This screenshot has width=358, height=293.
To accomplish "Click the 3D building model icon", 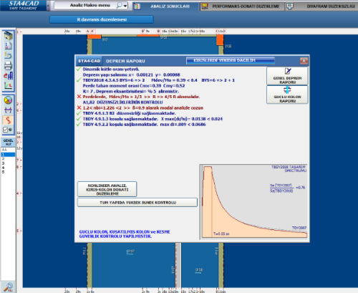I will pos(8,36).
